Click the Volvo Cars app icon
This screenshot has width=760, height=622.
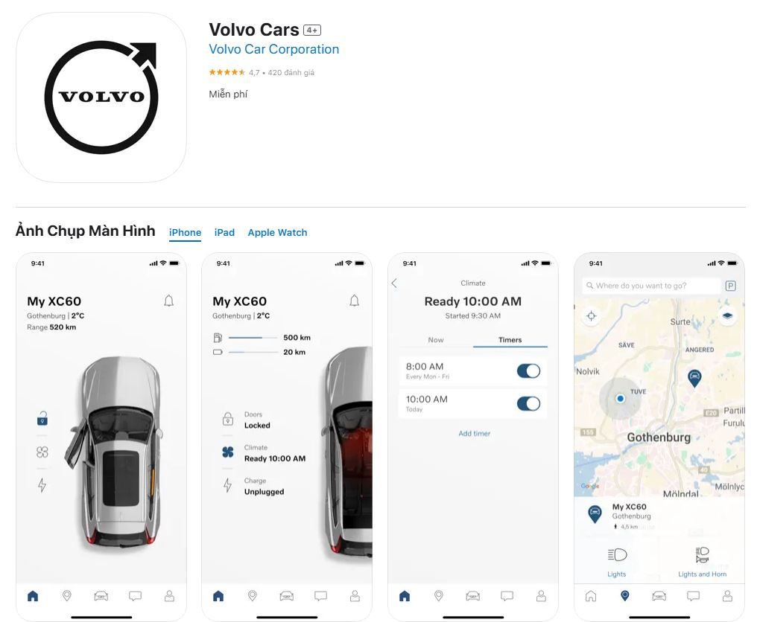101,97
